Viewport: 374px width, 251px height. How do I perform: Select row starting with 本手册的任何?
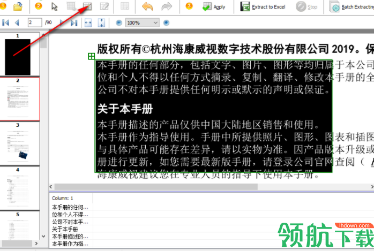click(x=70, y=208)
